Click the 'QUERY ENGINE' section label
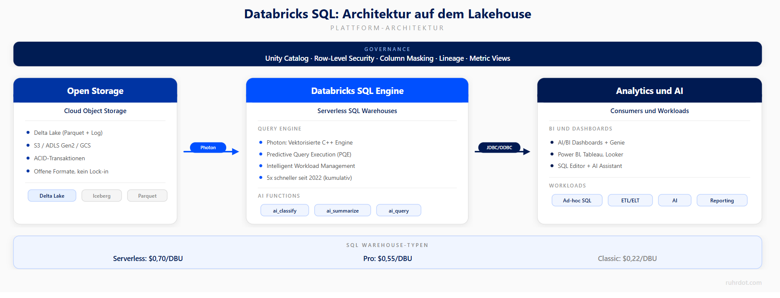Image resolution: width=780 pixels, height=298 pixels. coord(279,129)
